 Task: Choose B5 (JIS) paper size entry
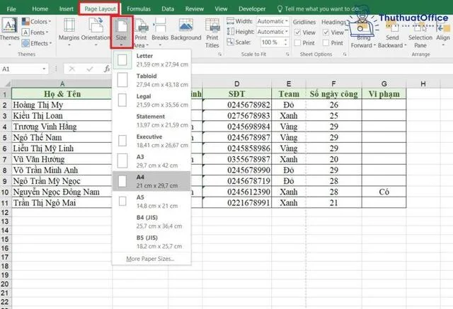click(x=151, y=242)
